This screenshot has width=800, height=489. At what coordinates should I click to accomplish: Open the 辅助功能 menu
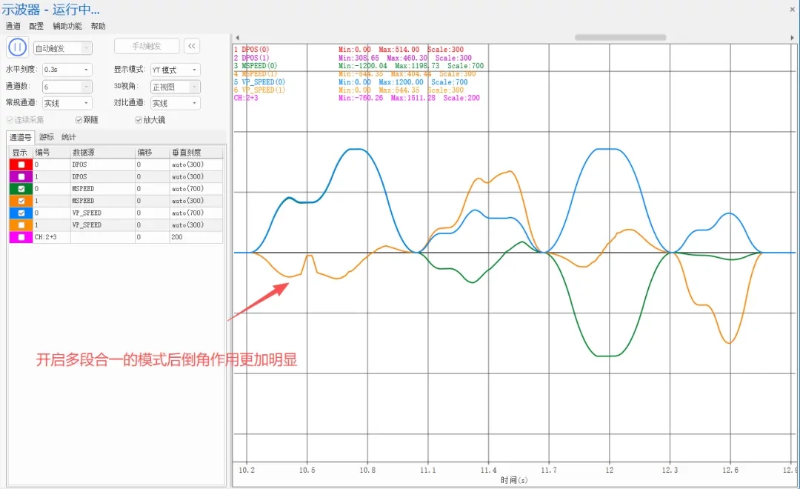(67, 26)
